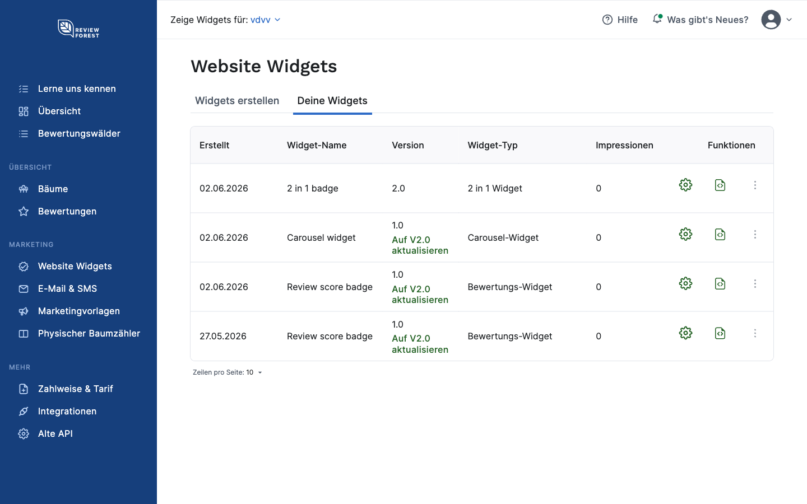807x504 pixels.
Task: Click the Integrationen plug icon
Action: click(x=24, y=412)
